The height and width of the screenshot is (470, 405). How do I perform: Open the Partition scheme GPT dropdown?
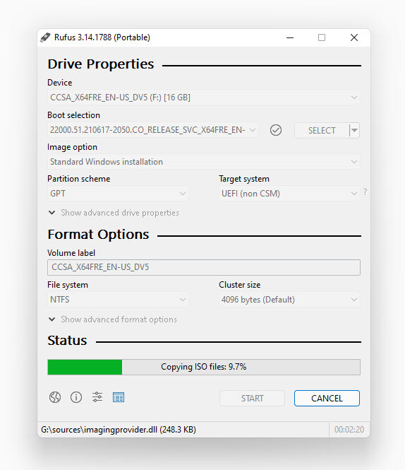point(118,194)
